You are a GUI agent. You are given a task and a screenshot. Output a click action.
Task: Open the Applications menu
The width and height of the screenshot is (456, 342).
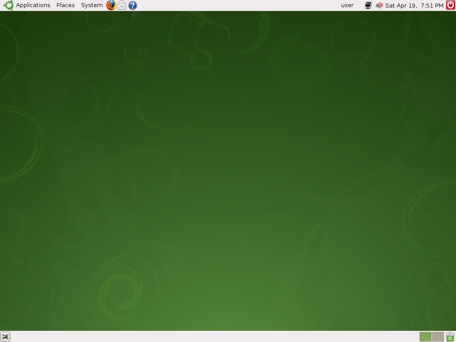tap(33, 5)
